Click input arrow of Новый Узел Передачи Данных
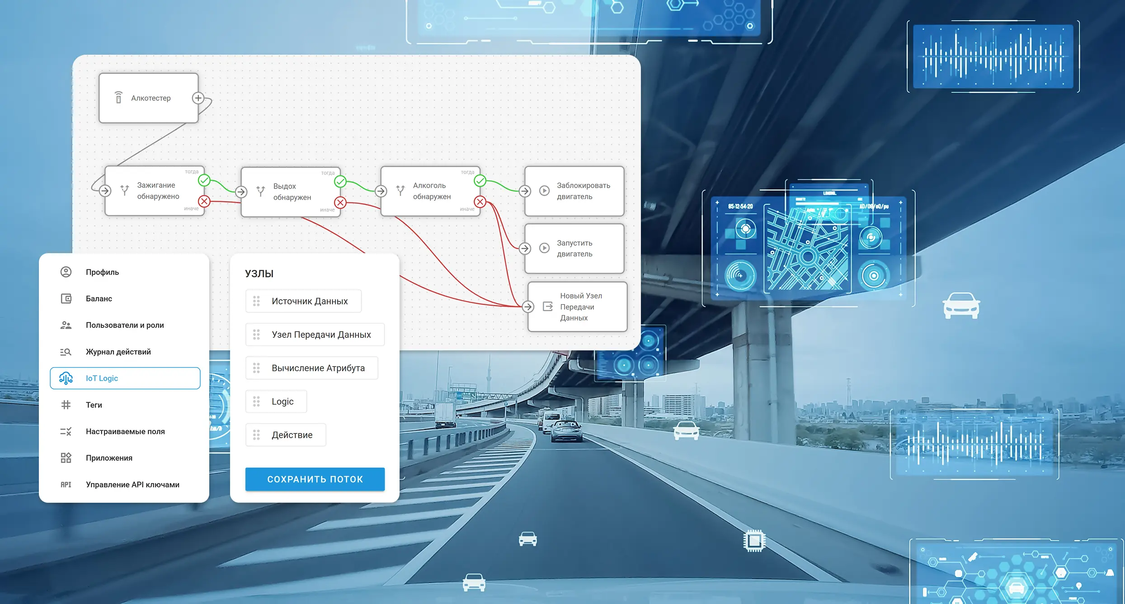Viewport: 1125px width, 604px height. point(528,307)
